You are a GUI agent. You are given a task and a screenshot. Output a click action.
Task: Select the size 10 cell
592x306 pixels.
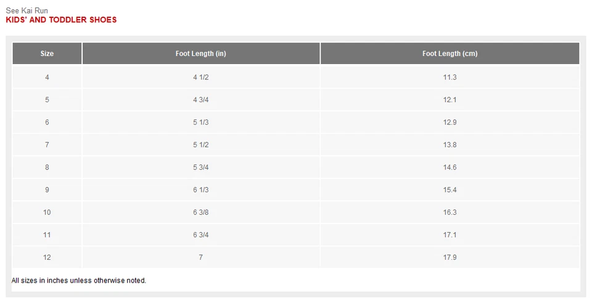click(47, 212)
